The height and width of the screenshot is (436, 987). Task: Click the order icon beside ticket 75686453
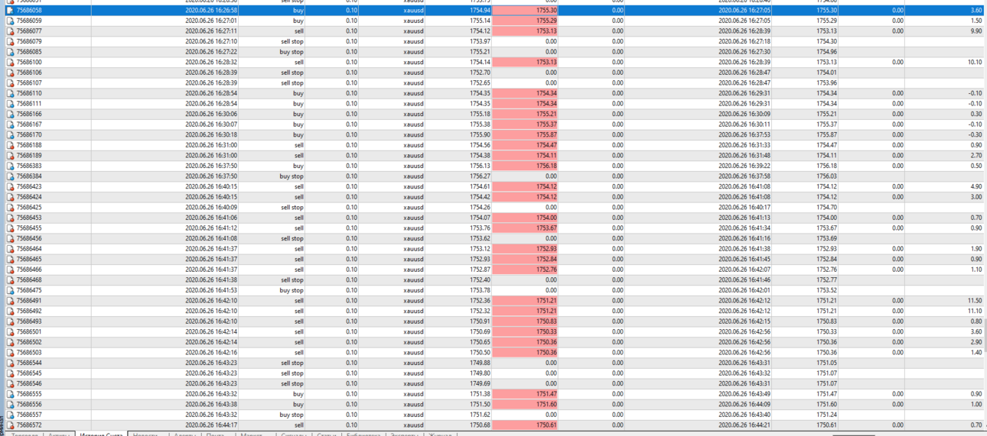10,218
